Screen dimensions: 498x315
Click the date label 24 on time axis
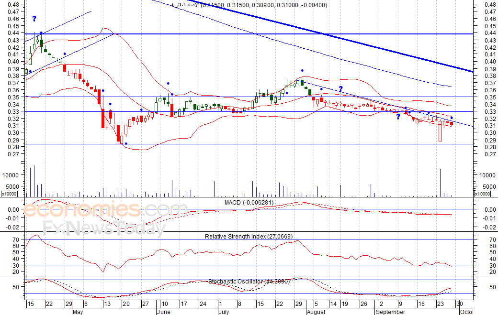pos(203,304)
